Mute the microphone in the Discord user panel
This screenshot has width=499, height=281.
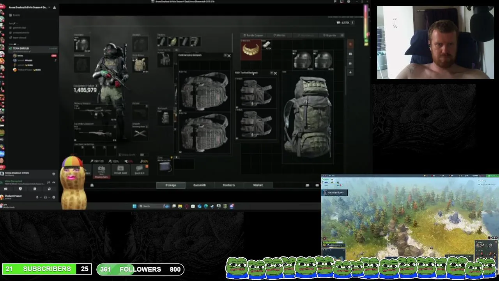pyautogui.click(x=37, y=197)
